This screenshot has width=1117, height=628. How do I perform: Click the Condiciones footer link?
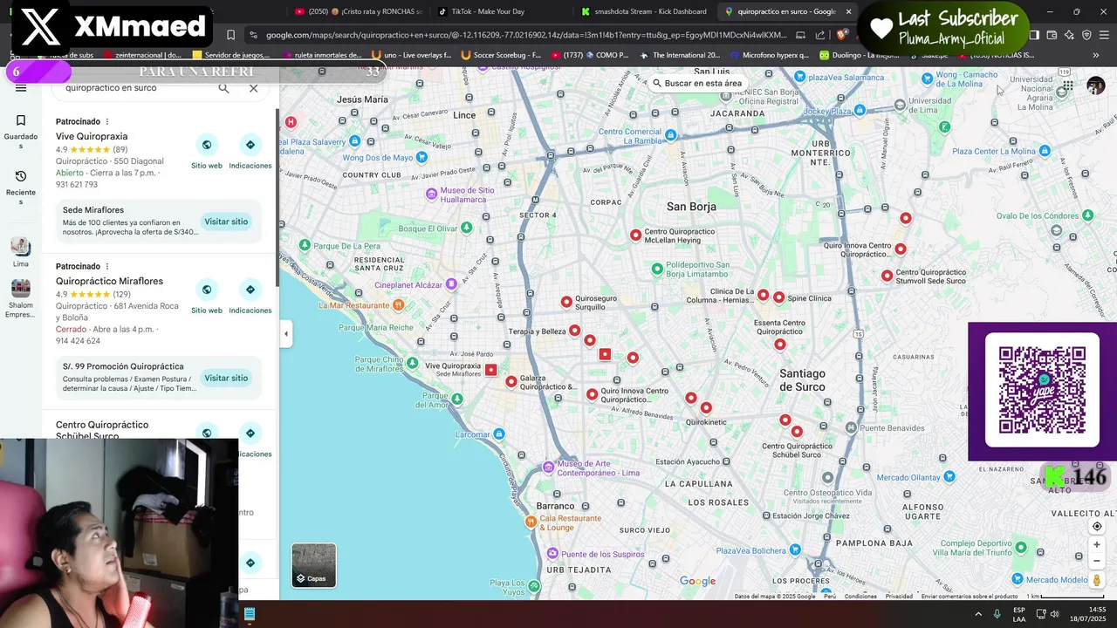pos(860,597)
